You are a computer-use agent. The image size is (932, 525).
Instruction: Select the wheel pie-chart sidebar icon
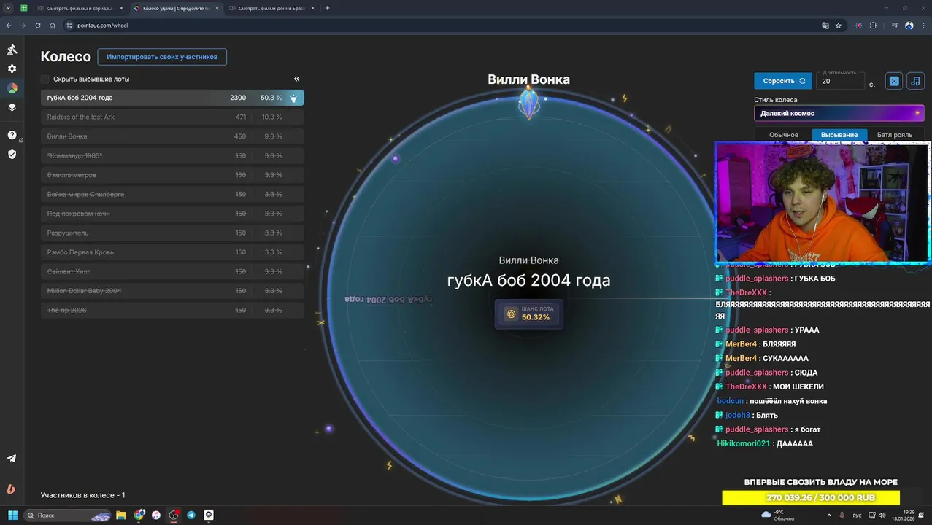click(x=12, y=87)
